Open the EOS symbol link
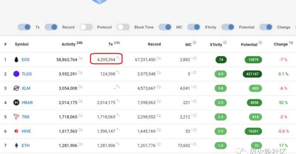 click(x=26, y=60)
